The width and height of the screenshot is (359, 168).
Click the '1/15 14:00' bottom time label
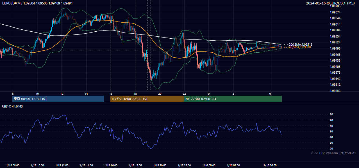(x=86, y=165)
